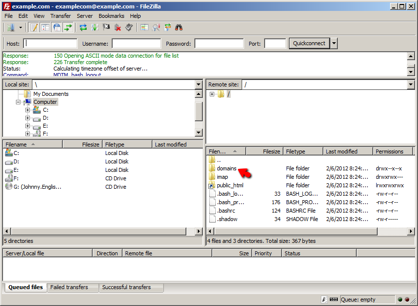Click the toggle filename filters icon
This screenshot has height=306, width=418.
[156, 27]
